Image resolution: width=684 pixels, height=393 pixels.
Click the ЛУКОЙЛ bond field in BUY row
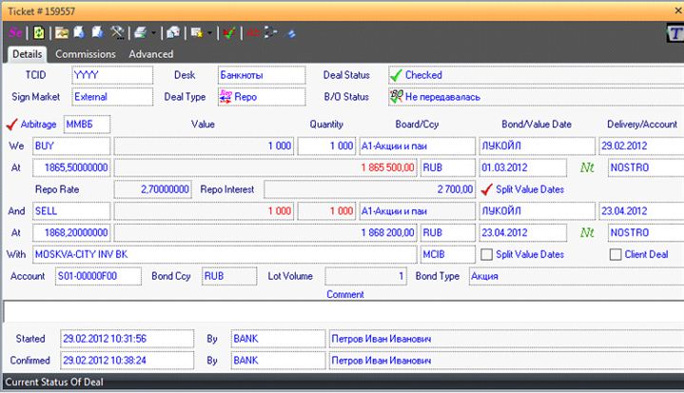pos(537,146)
